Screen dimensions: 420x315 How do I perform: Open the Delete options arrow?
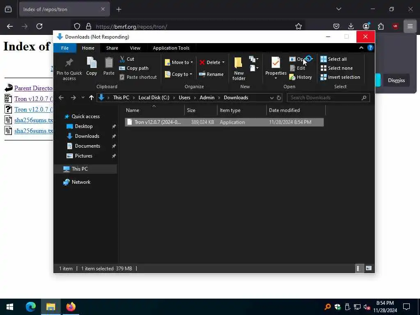click(223, 62)
